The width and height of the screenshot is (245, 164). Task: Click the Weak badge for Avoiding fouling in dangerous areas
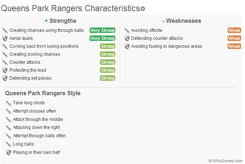(x=234, y=46)
